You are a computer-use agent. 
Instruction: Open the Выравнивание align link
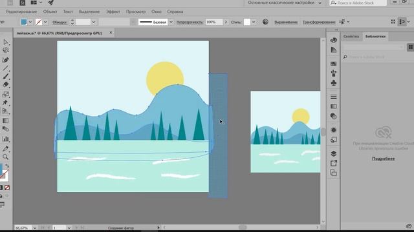click(x=286, y=23)
